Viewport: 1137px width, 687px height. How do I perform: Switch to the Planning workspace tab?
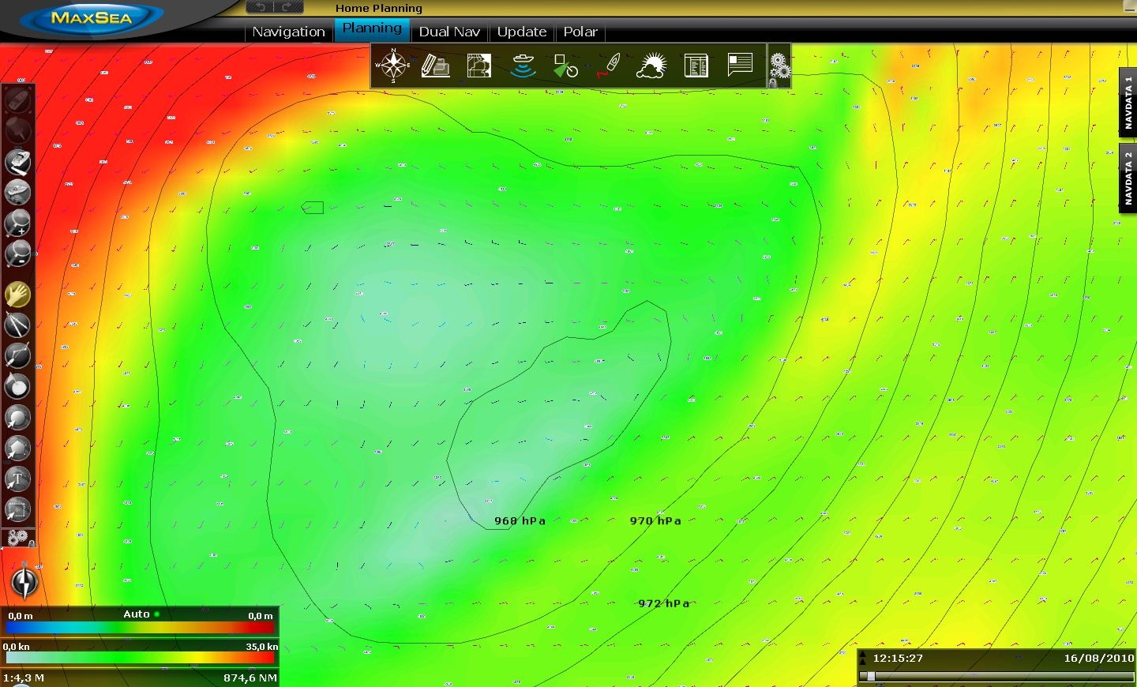[x=372, y=30]
